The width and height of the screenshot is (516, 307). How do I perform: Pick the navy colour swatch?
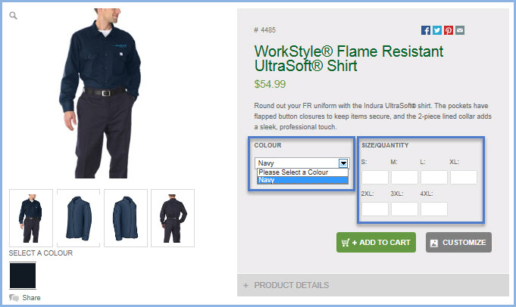(x=23, y=275)
